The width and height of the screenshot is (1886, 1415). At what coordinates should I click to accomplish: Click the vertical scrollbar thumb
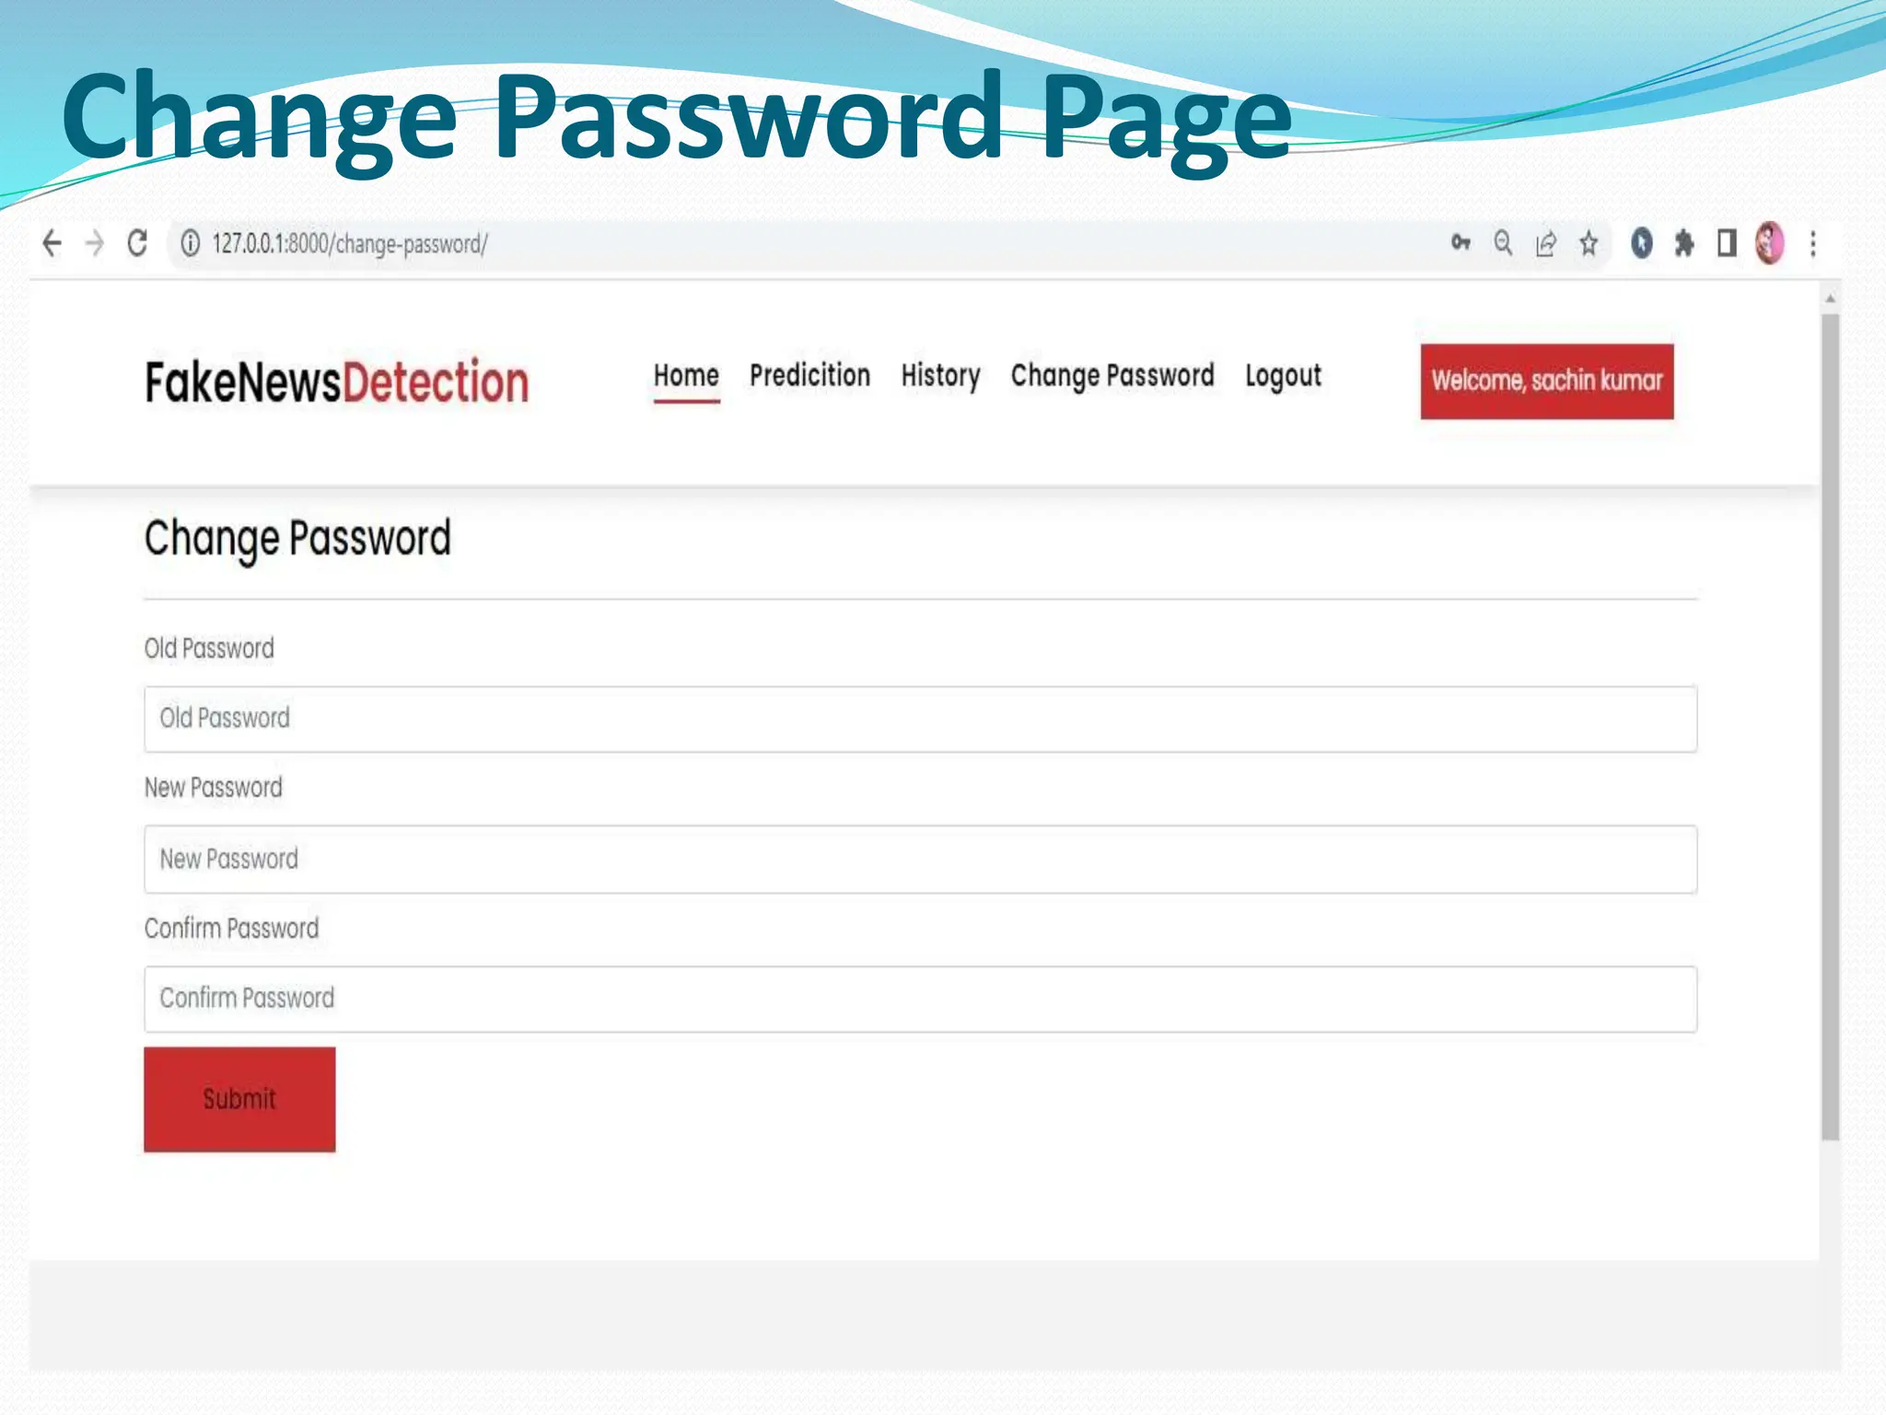pyautogui.click(x=1830, y=728)
